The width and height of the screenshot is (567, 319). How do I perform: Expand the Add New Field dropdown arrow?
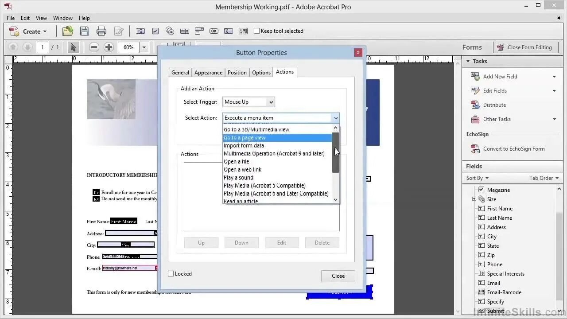click(x=554, y=77)
